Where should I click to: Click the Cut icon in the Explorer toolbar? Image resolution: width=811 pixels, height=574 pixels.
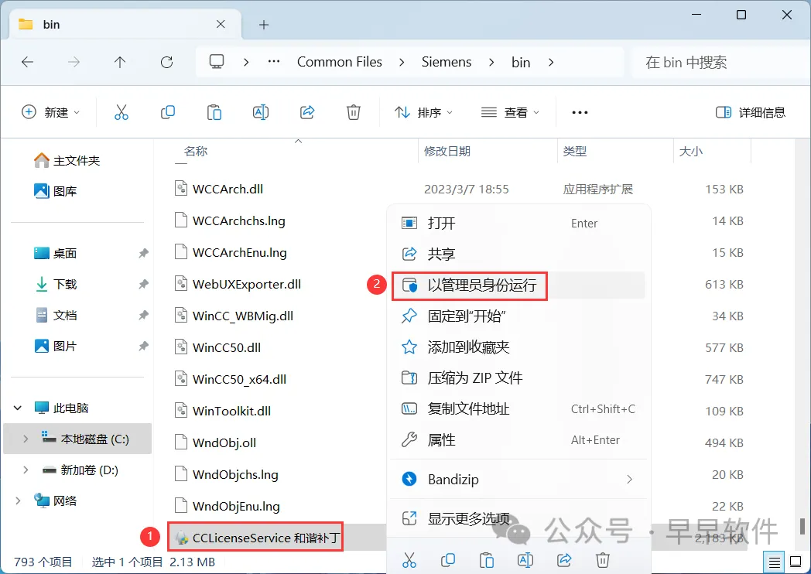click(x=121, y=112)
